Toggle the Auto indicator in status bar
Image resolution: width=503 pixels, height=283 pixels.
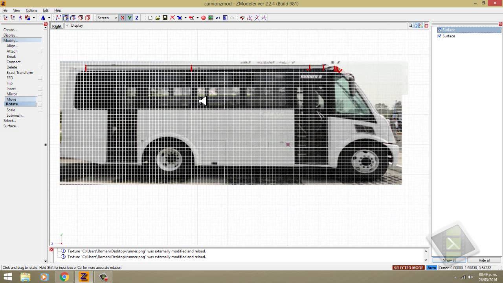pyautogui.click(x=431, y=268)
